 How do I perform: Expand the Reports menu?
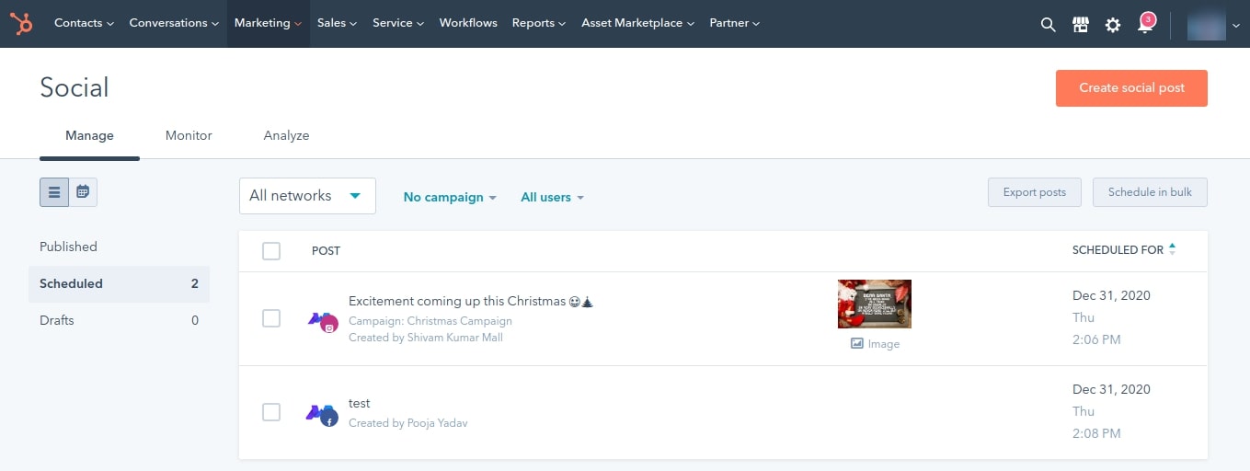pyautogui.click(x=539, y=23)
